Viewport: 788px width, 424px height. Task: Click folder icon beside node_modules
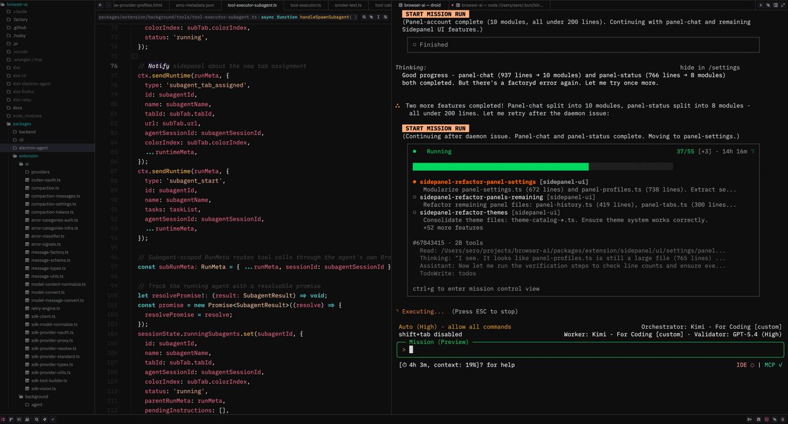click(x=8, y=116)
